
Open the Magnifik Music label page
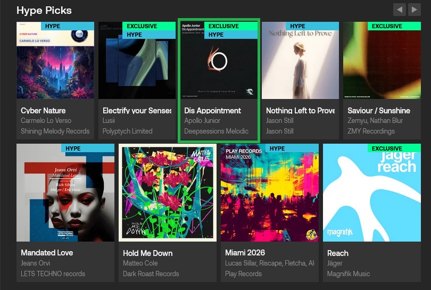tap(349, 274)
